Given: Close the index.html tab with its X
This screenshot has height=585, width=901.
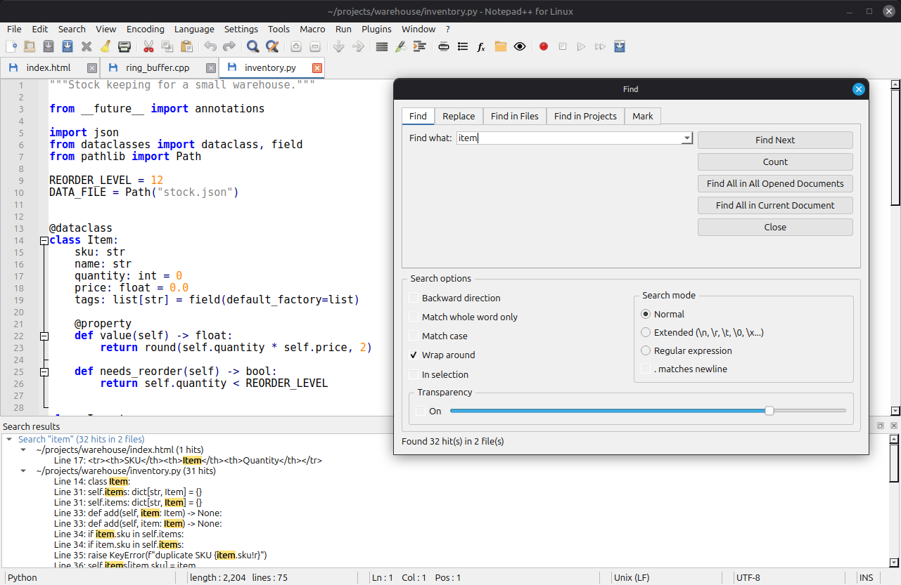Looking at the screenshot, I should click(92, 68).
